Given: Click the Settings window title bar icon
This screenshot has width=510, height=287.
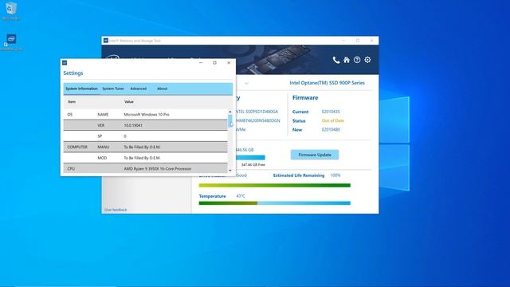Looking at the screenshot, I should (65, 63).
